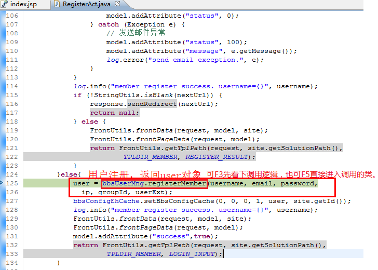Click the 发送邮件异常 comment on line 108
This screenshot has height=270, width=378.
pos(142,33)
